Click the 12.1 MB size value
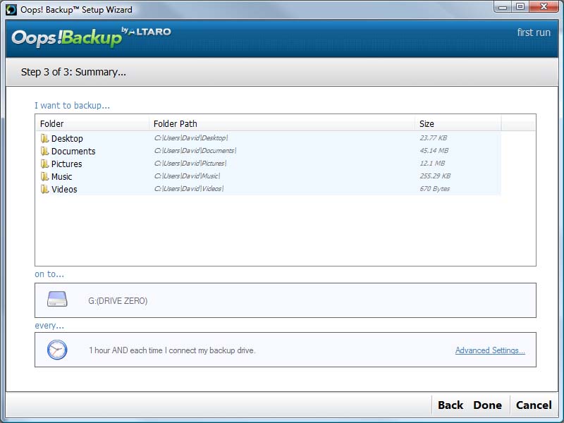Screen dimensions: 564x423 tap(432, 164)
